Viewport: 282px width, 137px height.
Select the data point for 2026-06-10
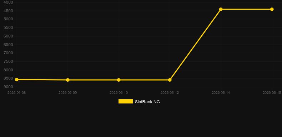pyautogui.click(x=119, y=80)
